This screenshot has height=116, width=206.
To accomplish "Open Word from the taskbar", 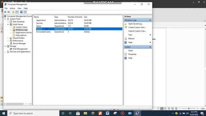I will click(x=108, y=113).
